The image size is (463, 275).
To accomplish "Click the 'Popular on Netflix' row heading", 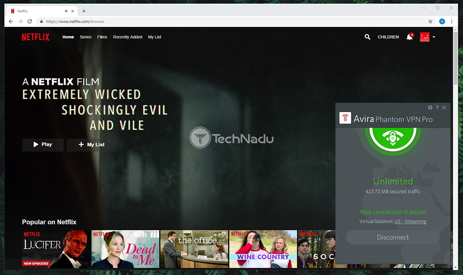I will coord(49,222).
